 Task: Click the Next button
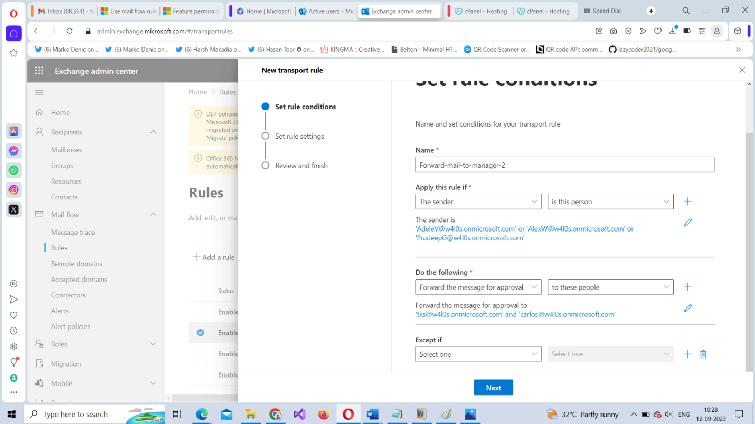493,388
